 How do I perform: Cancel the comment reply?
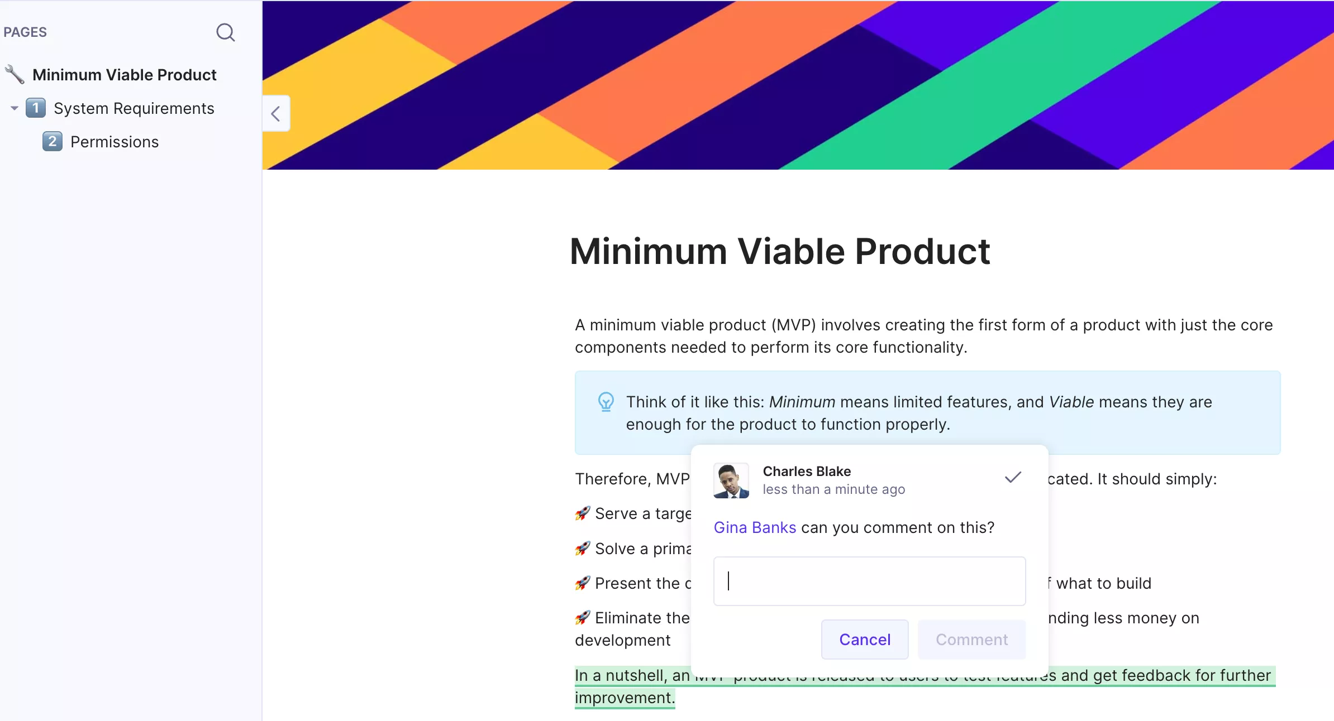pyautogui.click(x=865, y=640)
